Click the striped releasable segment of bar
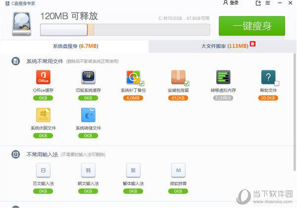Screen dimensions: 297x208 point(91,30)
